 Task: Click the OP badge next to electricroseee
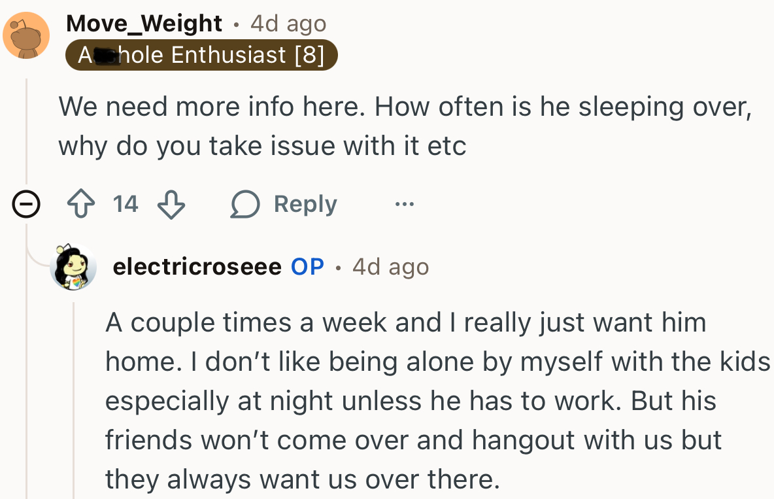click(x=306, y=266)
